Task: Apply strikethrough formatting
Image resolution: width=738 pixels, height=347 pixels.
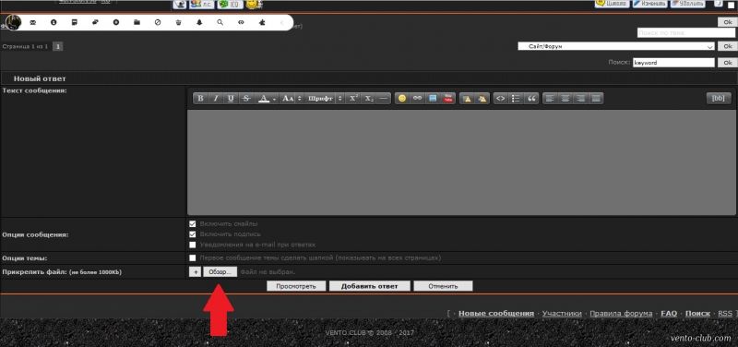Action: click(245, 99)
